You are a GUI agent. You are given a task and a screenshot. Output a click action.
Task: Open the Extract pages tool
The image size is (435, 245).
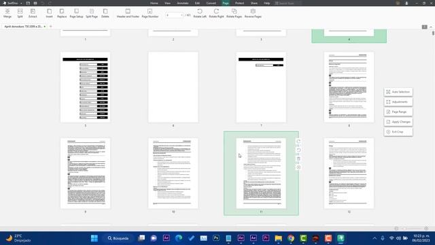tap(33, 13)
